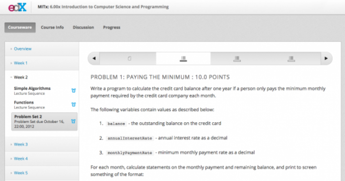Screen dimensions: 345x181
Task: Select Problem Set 2 in sidebar
Action: coord(44,121)
